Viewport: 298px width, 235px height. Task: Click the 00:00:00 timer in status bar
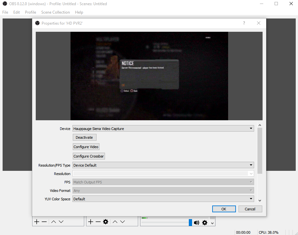[243, 232]
